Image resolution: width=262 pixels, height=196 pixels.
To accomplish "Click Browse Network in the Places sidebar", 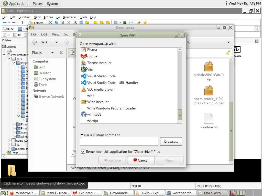I will tap(49, 96).
